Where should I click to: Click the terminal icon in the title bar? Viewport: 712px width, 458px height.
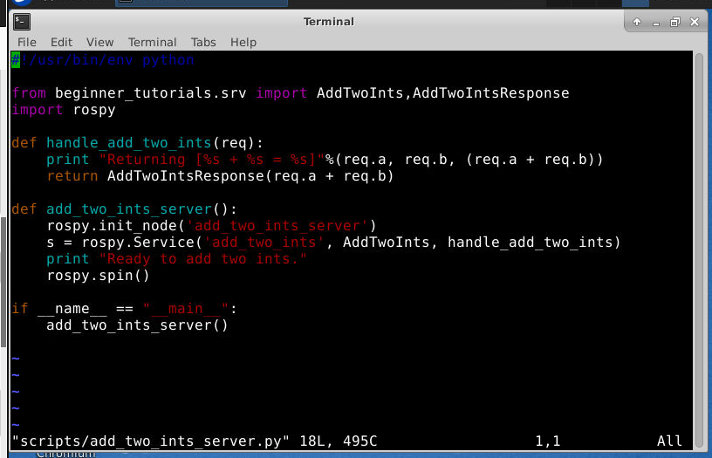(21, 21)
